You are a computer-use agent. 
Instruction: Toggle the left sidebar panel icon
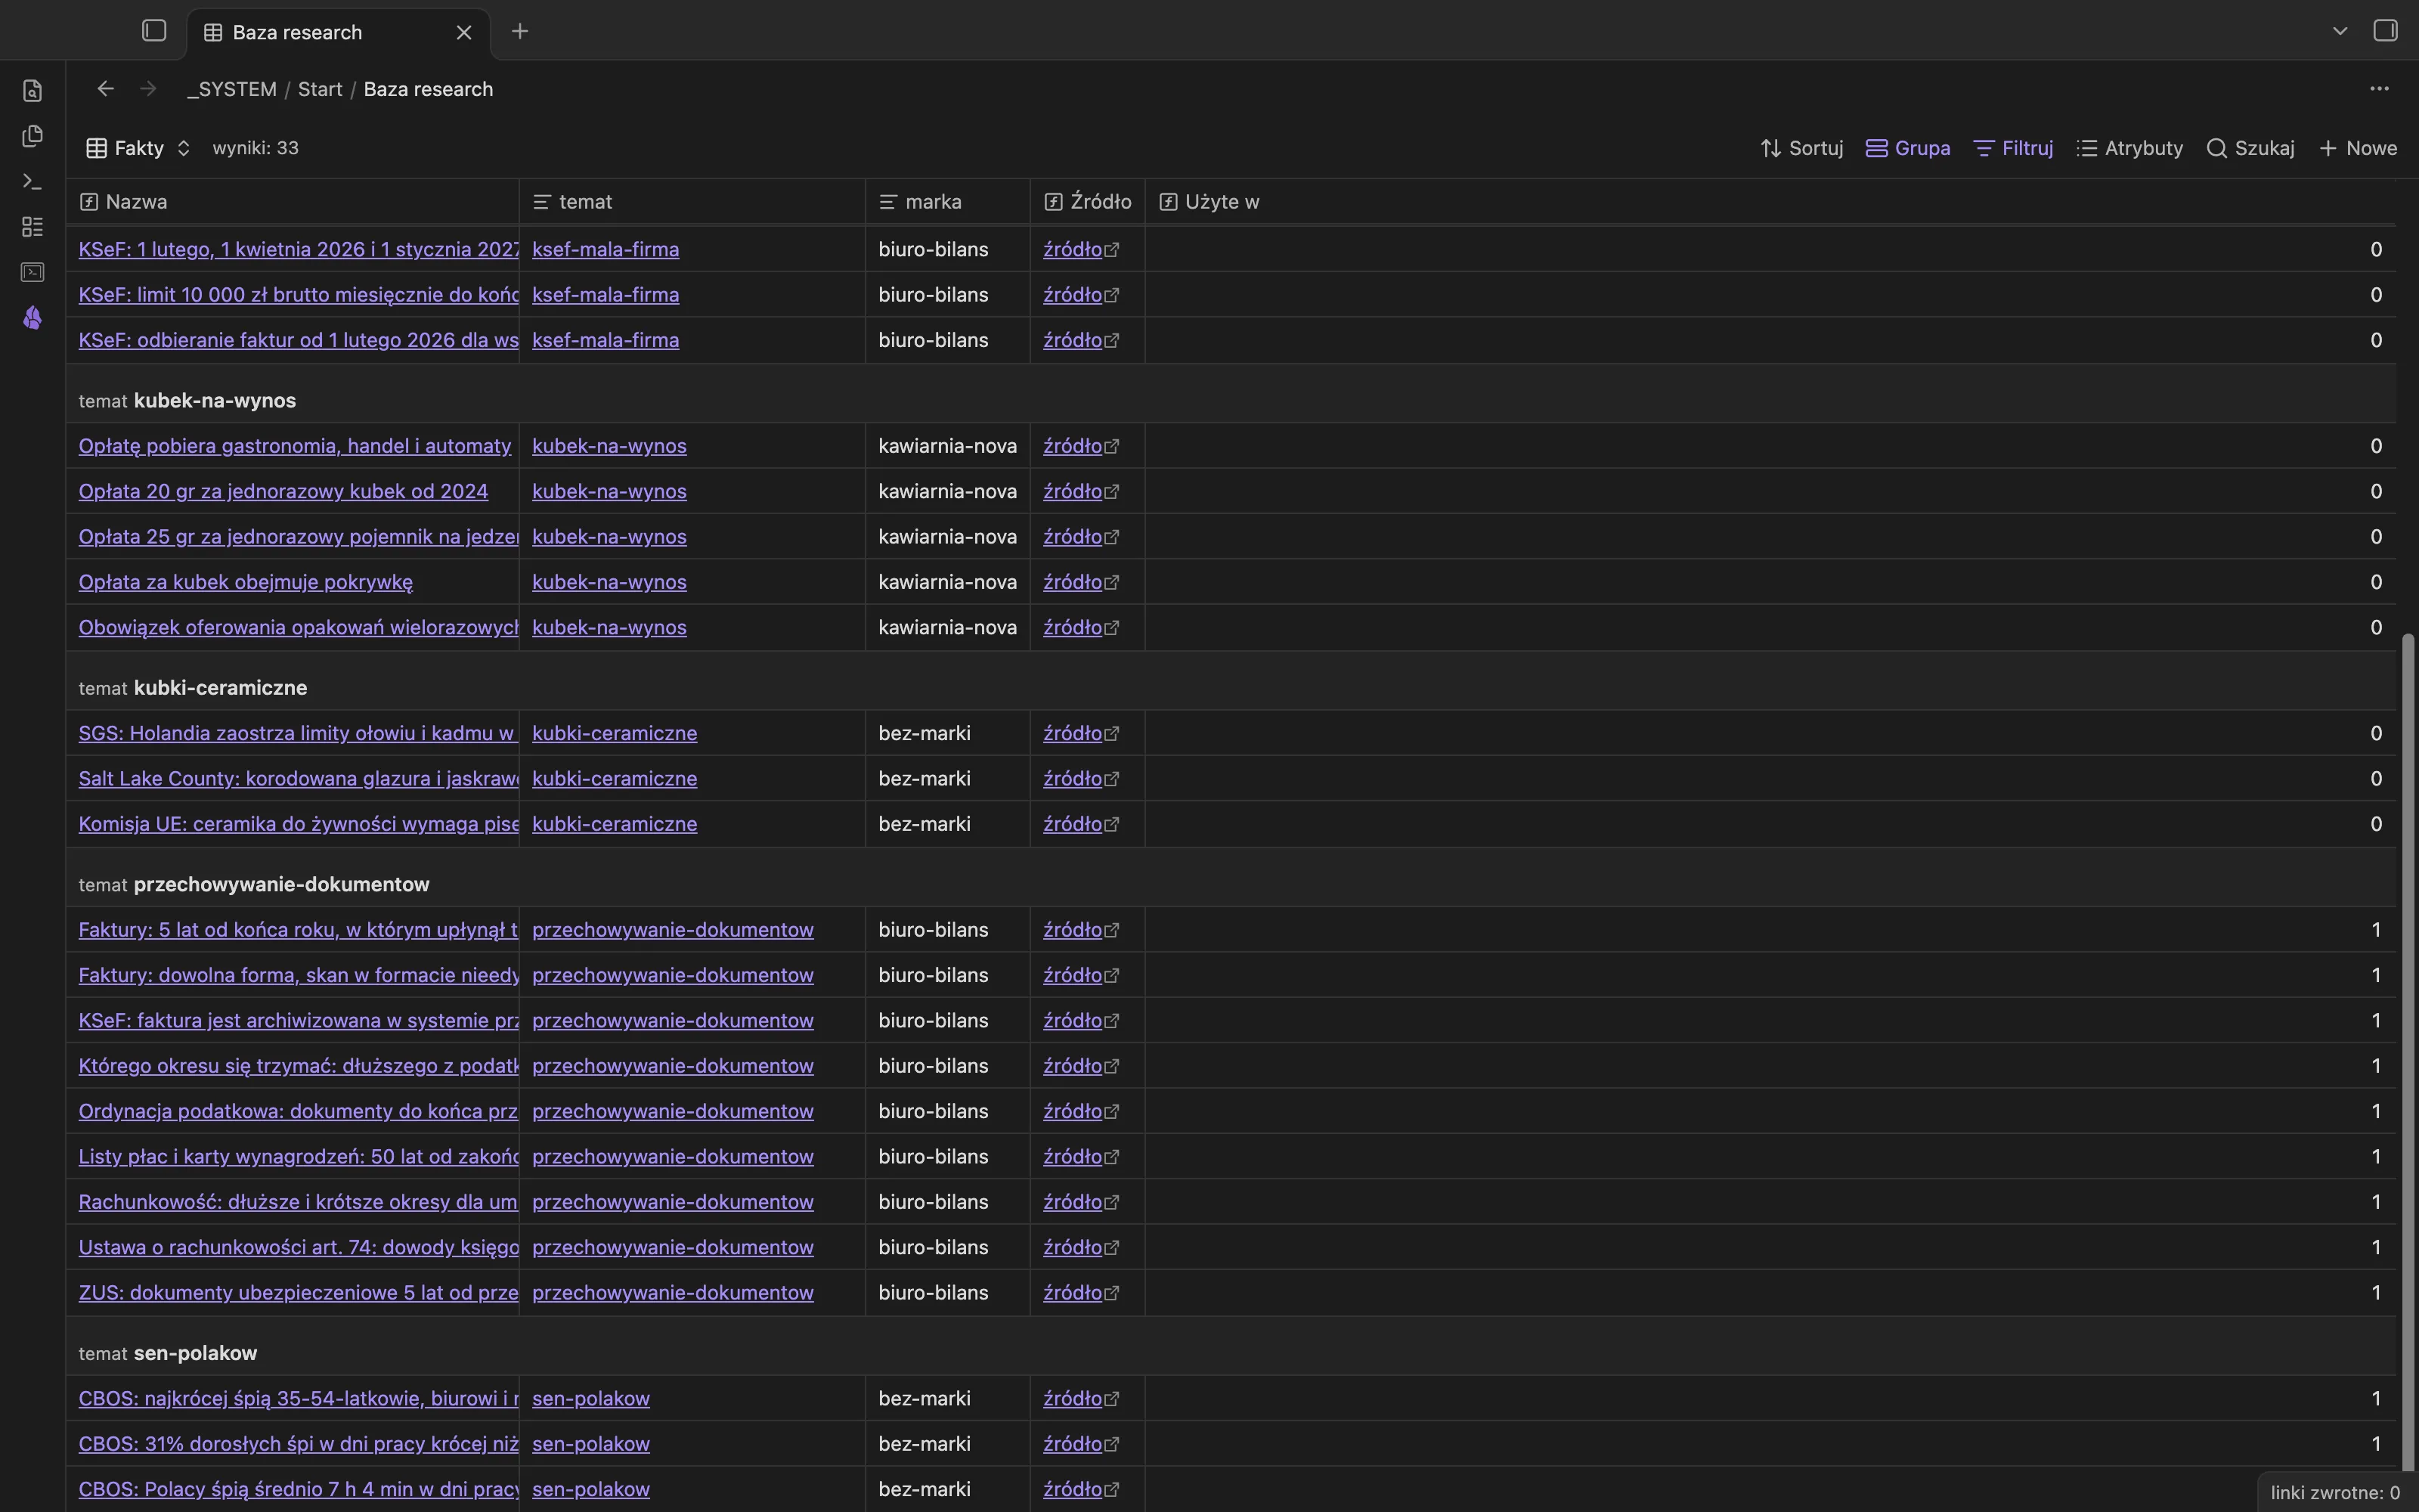point(154,31)
